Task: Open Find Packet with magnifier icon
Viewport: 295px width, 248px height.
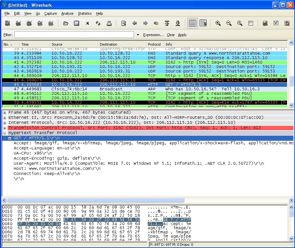Action: pyautogui.click(x=123, y=23)
